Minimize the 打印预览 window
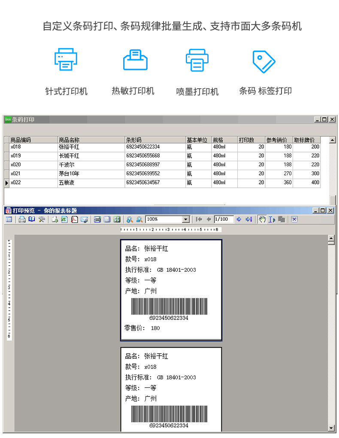Screen dimensions: 339x438 coord(315,210)
